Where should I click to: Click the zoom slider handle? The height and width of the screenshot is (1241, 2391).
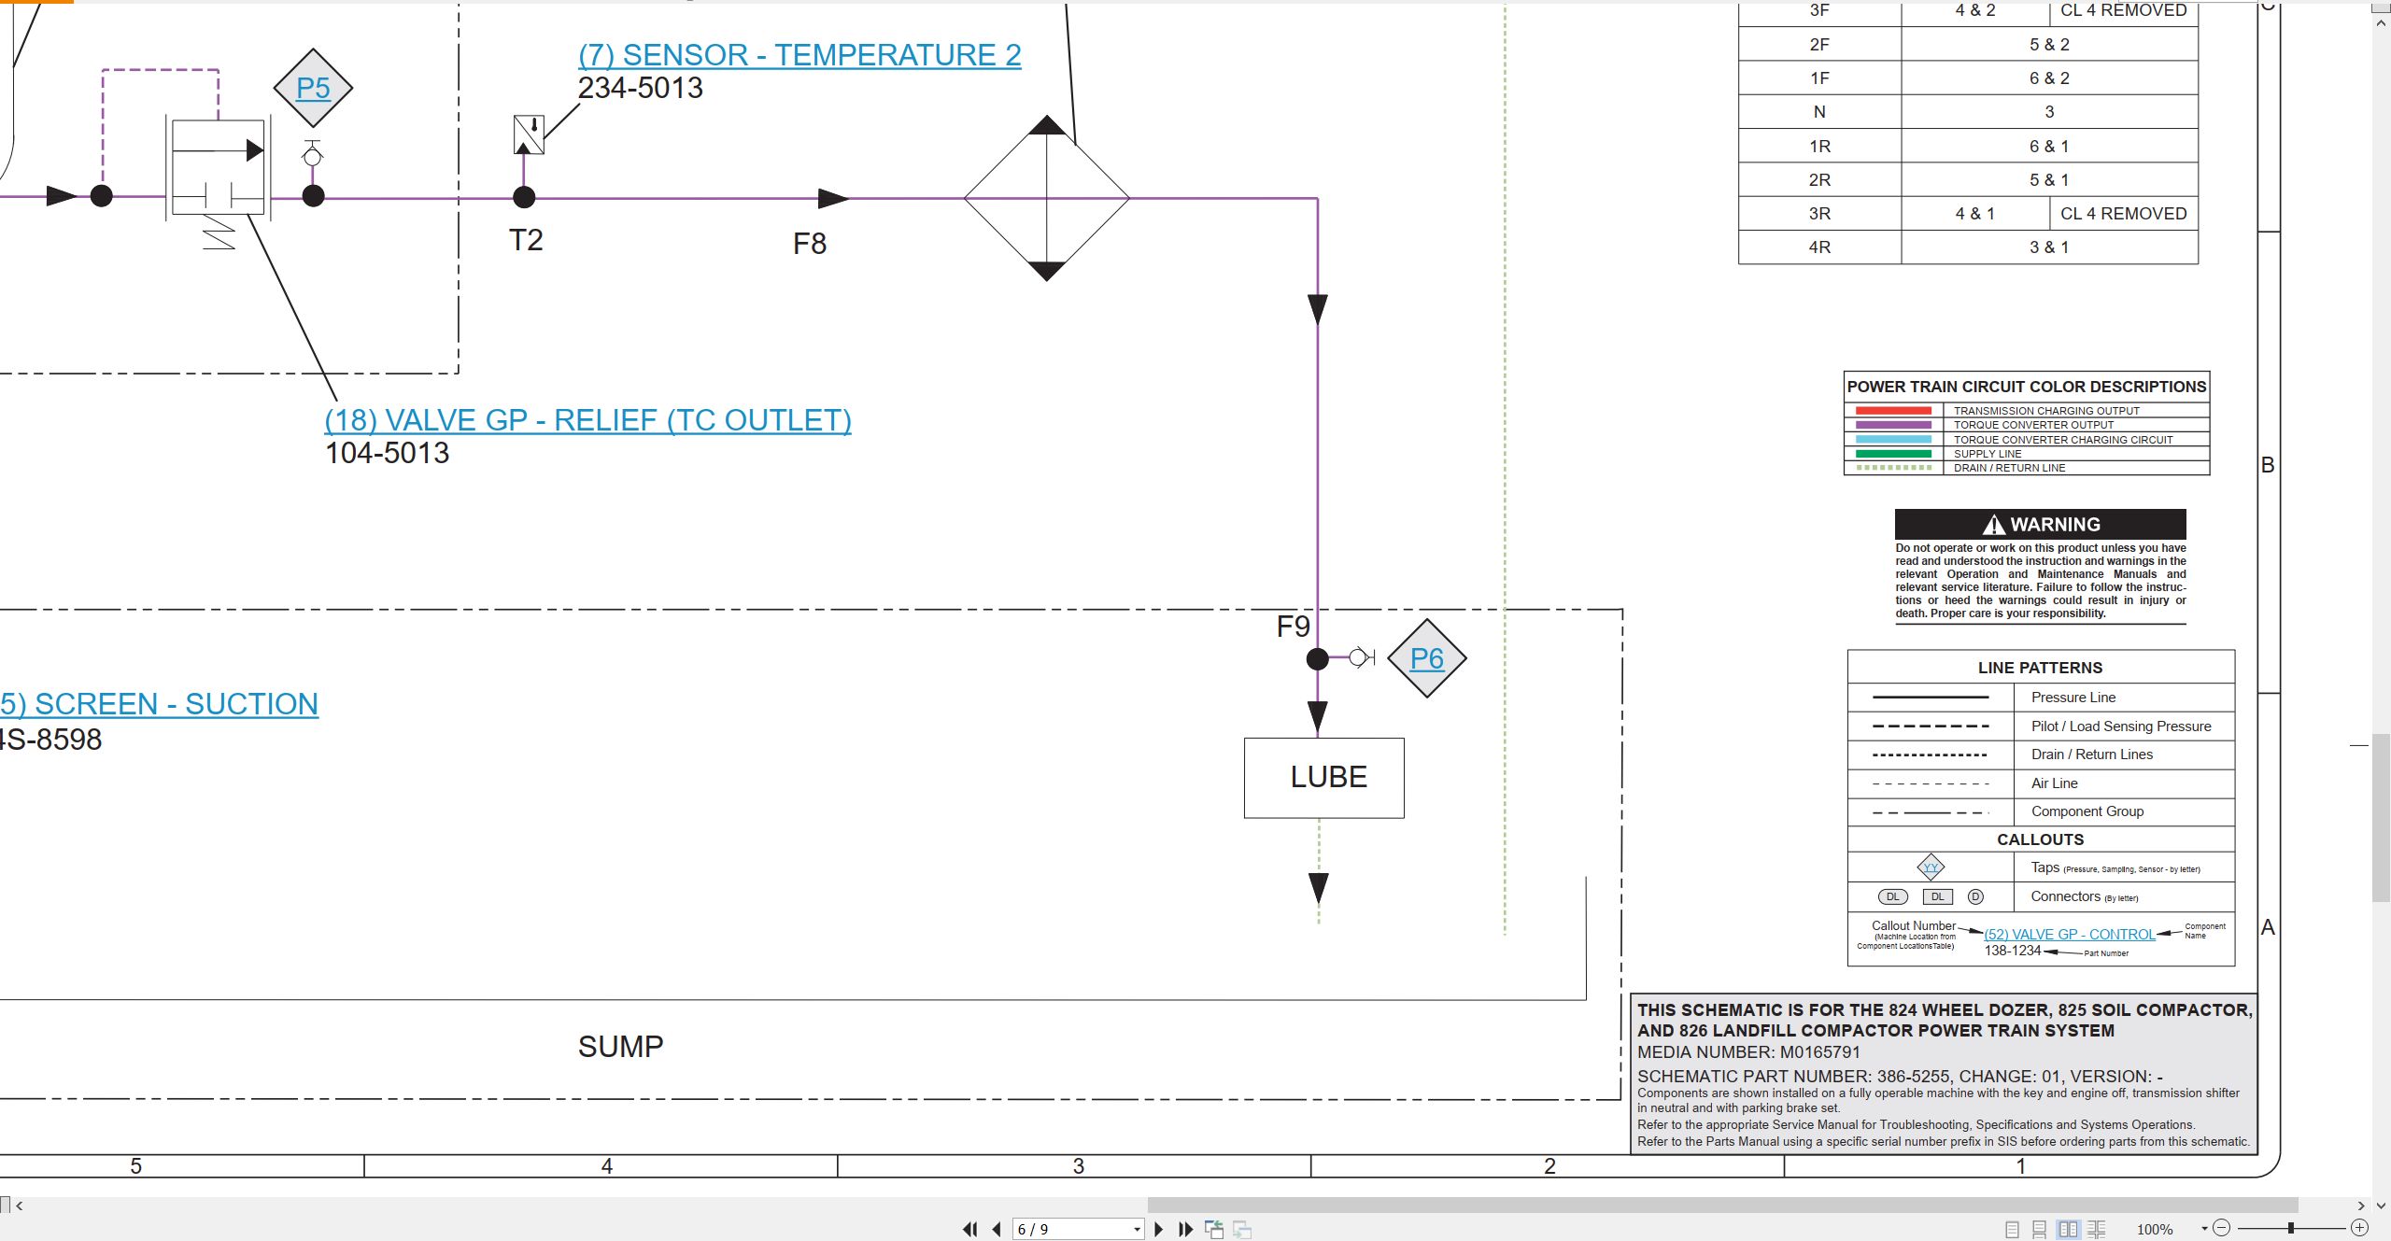coord(2290,1228)
